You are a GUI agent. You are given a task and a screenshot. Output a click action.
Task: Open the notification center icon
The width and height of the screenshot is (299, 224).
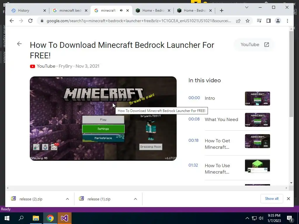(x=290, y=218)
